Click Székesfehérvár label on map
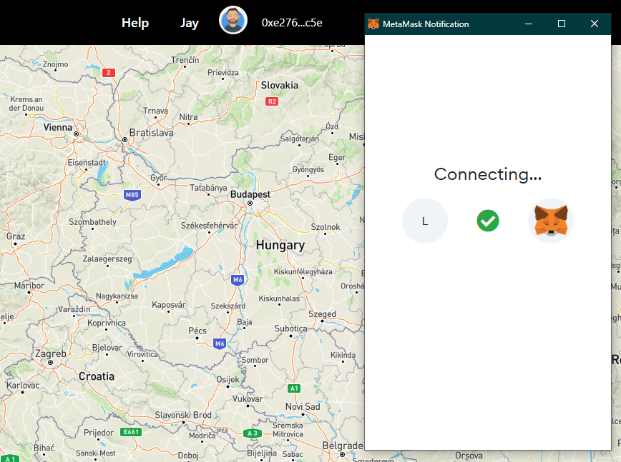The image size is (621, 462). coord(209,226)
